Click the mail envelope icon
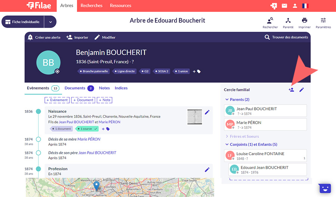 pos(284,6)
